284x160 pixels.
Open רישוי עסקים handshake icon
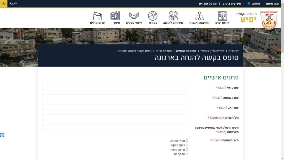point(134,16)
